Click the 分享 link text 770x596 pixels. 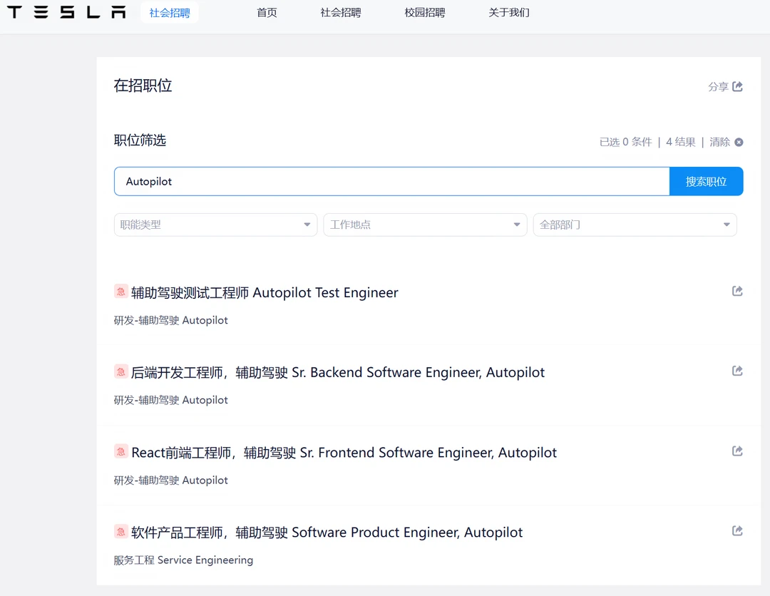(x=718, y=87)
